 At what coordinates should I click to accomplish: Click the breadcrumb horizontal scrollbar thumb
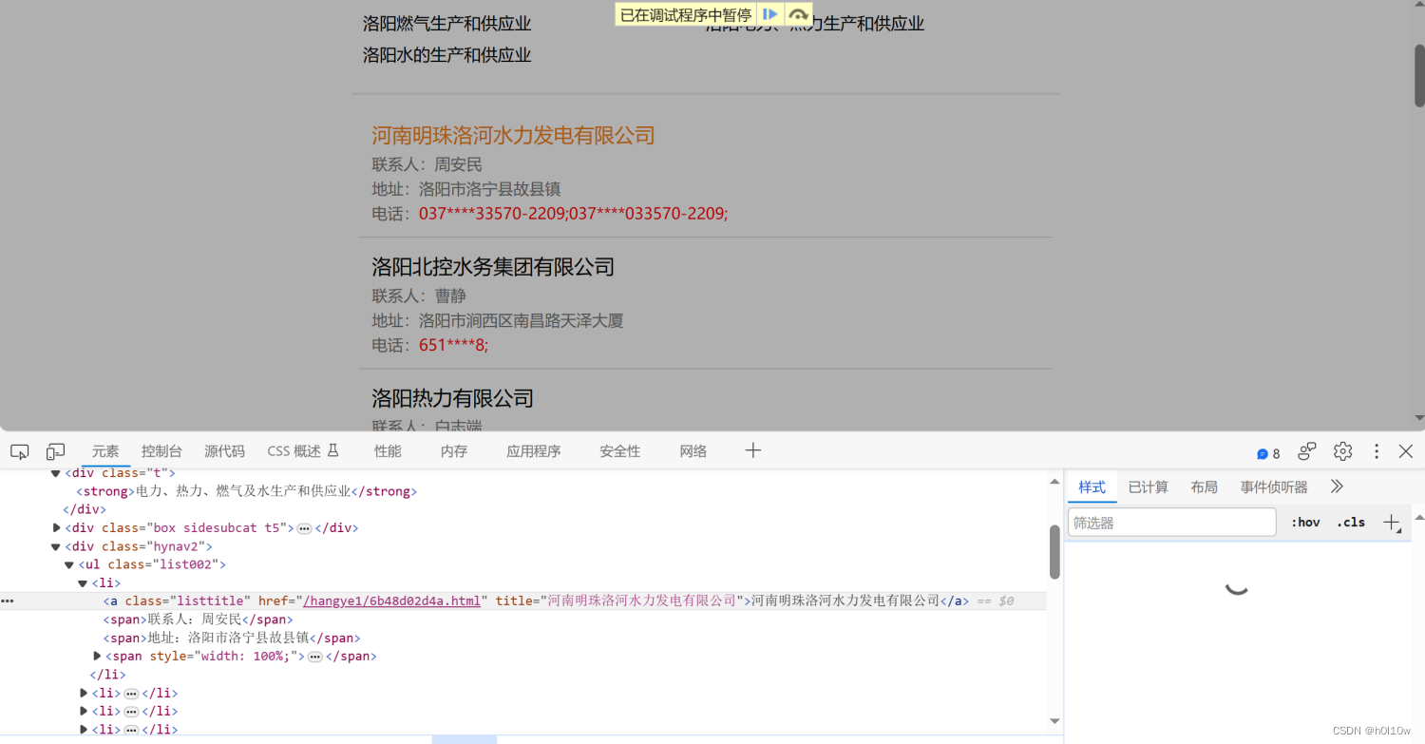465,739
